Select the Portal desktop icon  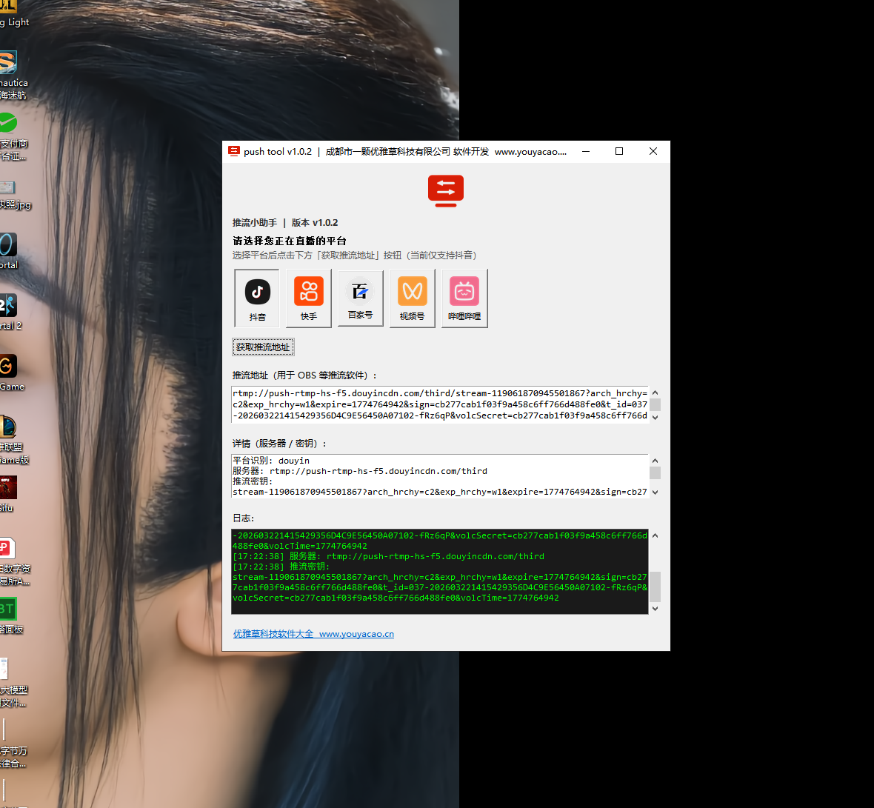(x=9, y=251)
